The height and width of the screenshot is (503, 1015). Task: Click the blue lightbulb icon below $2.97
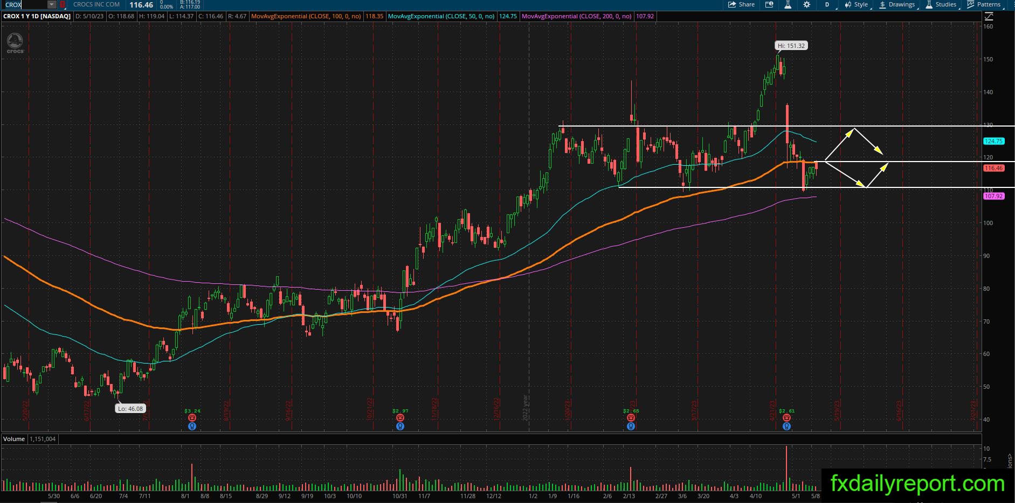(400, 426)
